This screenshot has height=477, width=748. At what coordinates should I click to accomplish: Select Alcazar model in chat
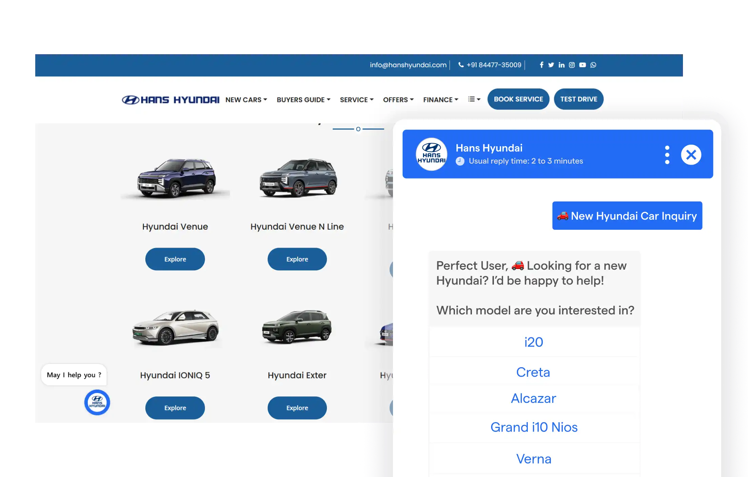(534, 398)
